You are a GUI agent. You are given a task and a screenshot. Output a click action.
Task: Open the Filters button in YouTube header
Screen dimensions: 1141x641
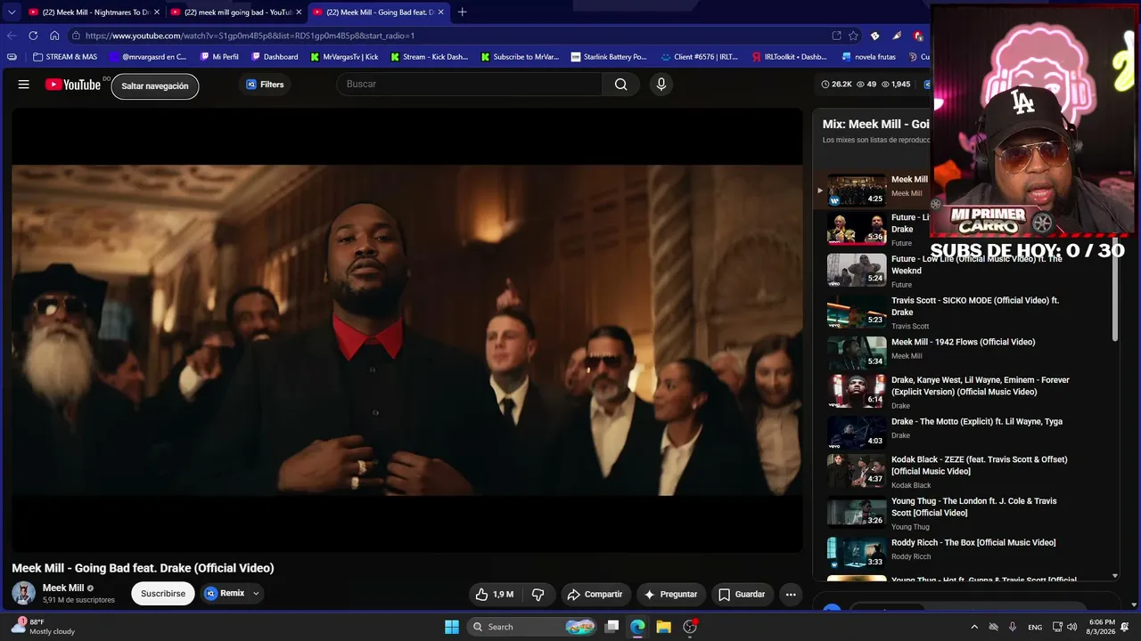pos(264,85)
